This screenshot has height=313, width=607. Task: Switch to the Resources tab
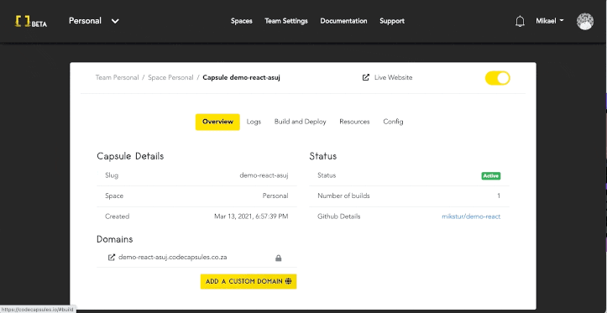click(354, 122)
